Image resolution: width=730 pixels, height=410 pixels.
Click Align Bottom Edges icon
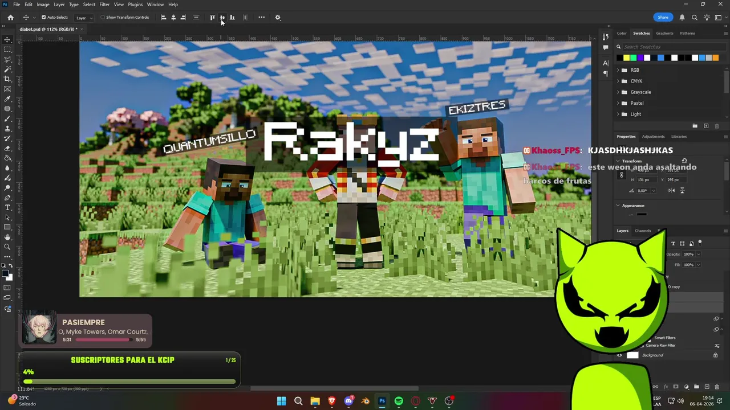(x=232, y=17)
